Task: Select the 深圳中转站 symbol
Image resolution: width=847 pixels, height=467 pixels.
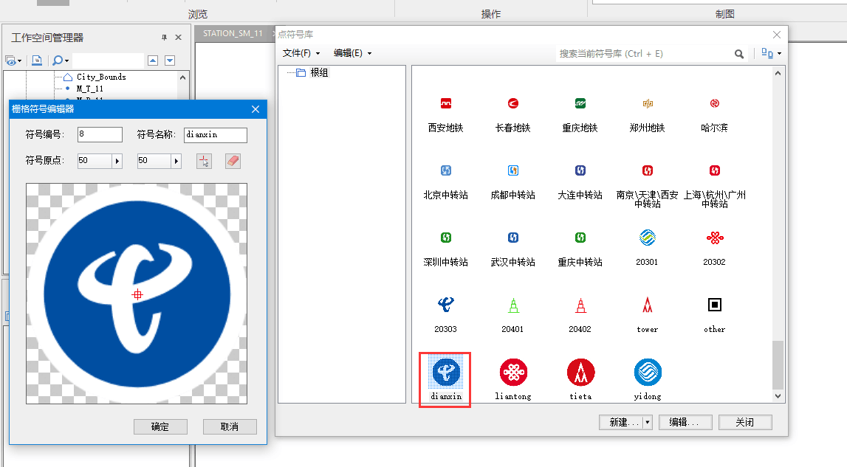Action: pyautogui.click(x=445, y=238)
